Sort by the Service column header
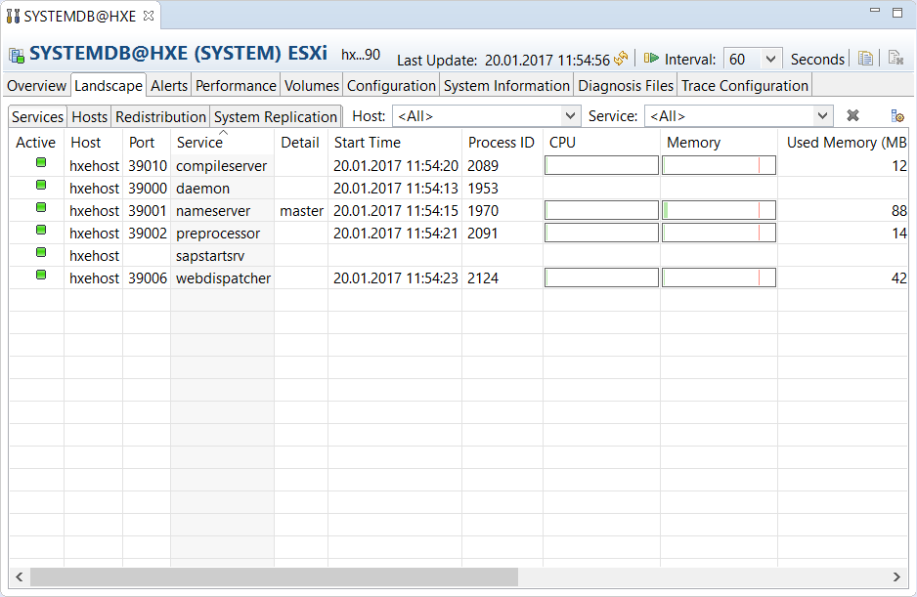Image resolution: width=917 pixels, height=597 pixels. 199,143
